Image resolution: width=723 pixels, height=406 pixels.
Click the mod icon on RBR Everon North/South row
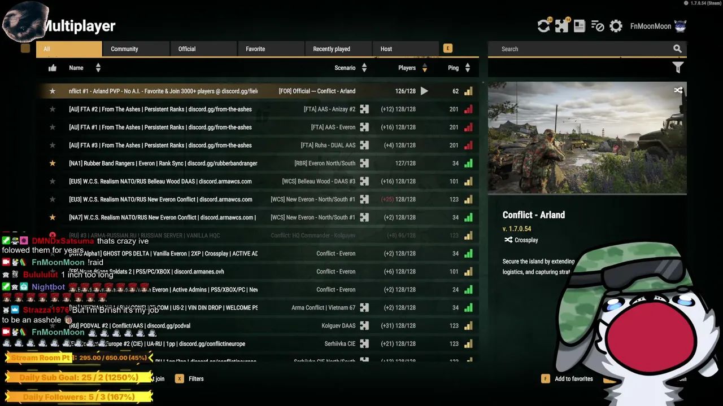coord(364,163)
